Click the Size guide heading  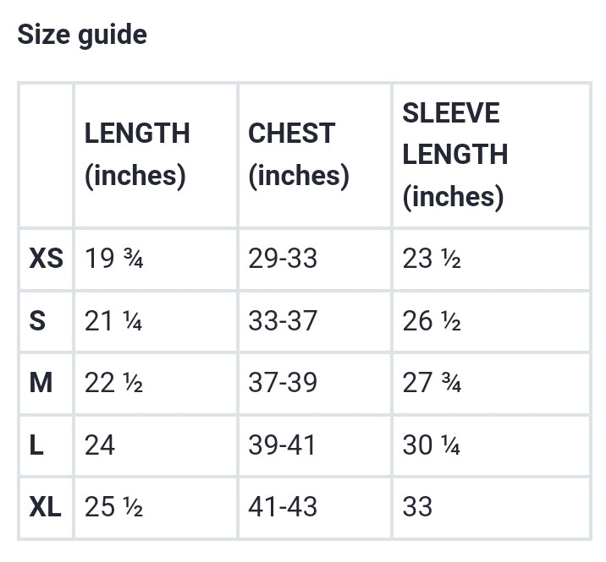[x=82, y=35]
